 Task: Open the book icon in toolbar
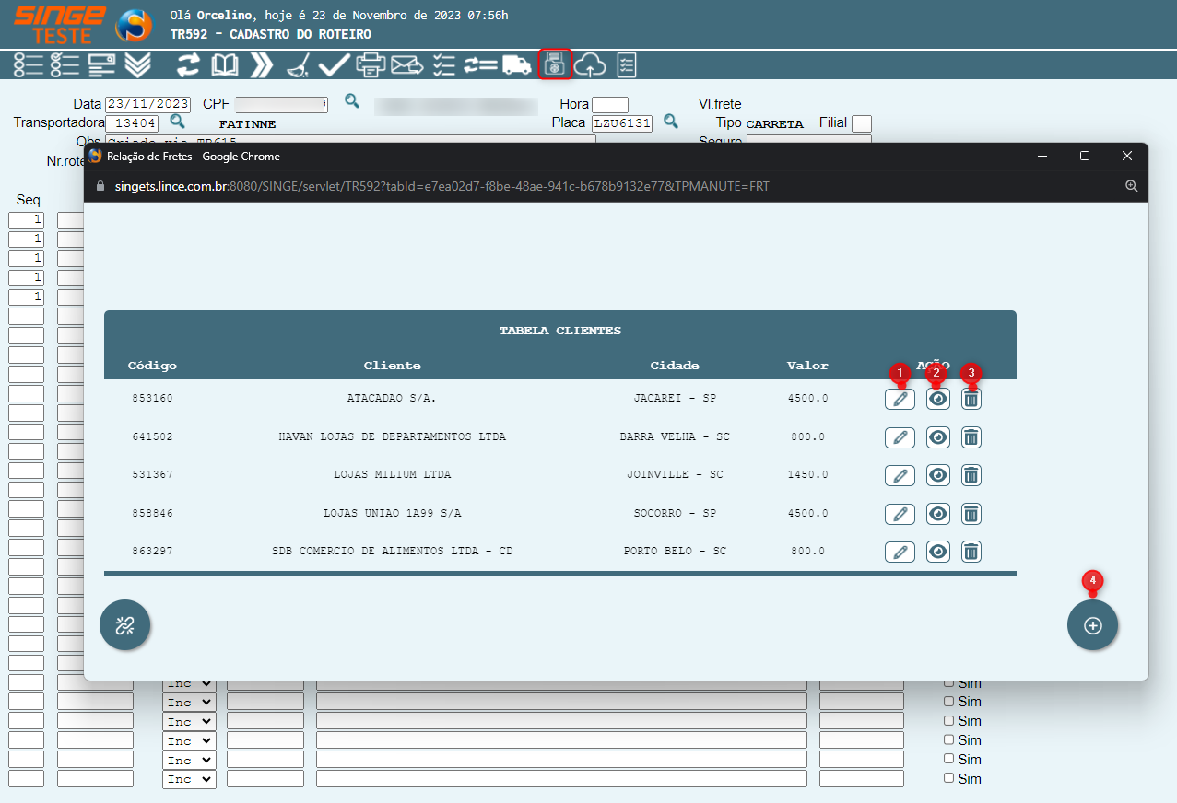click(x=225, y=64)
